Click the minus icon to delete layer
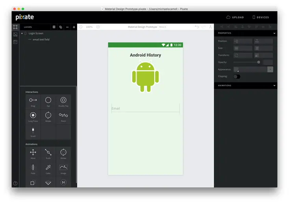 click(67, 27)
